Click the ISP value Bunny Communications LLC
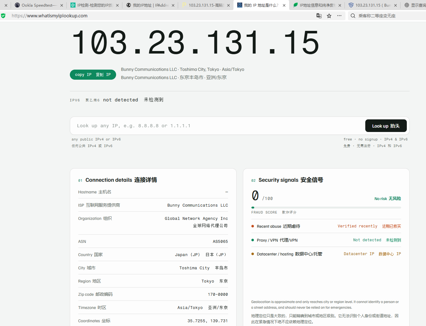 (x=198, y=205)
